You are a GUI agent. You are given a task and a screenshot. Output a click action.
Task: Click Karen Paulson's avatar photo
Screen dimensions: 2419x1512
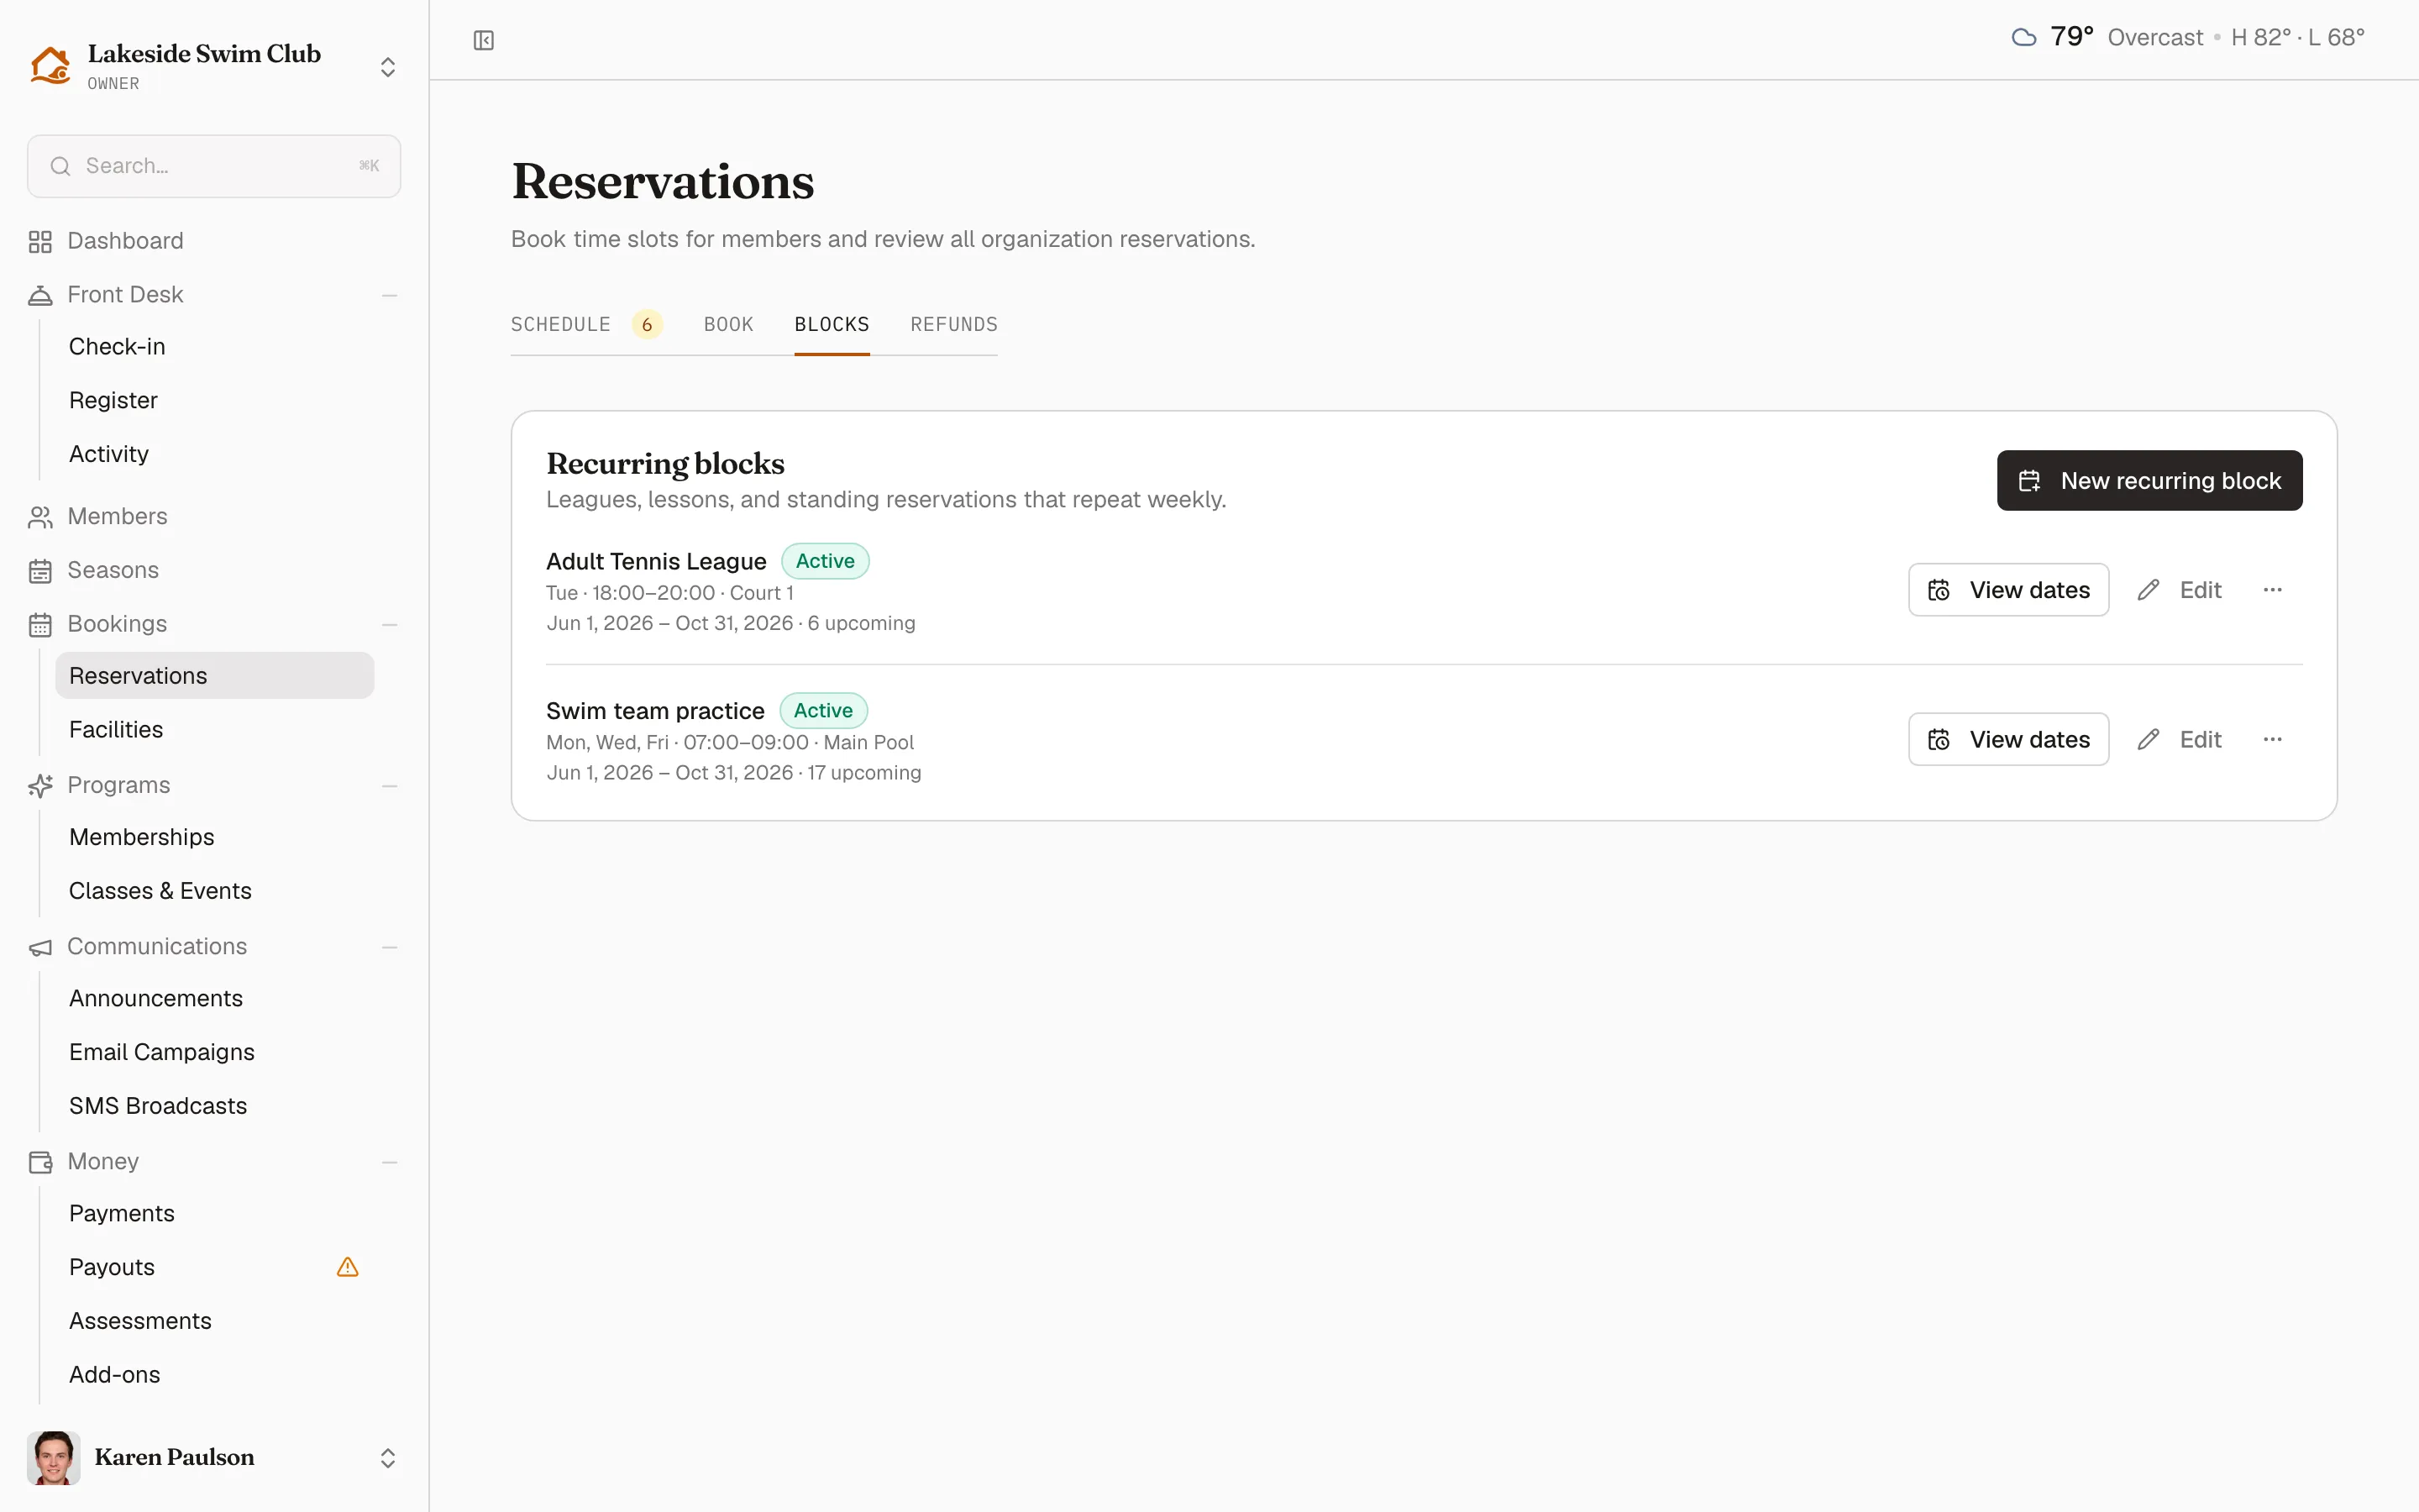tap(54, 1457)
